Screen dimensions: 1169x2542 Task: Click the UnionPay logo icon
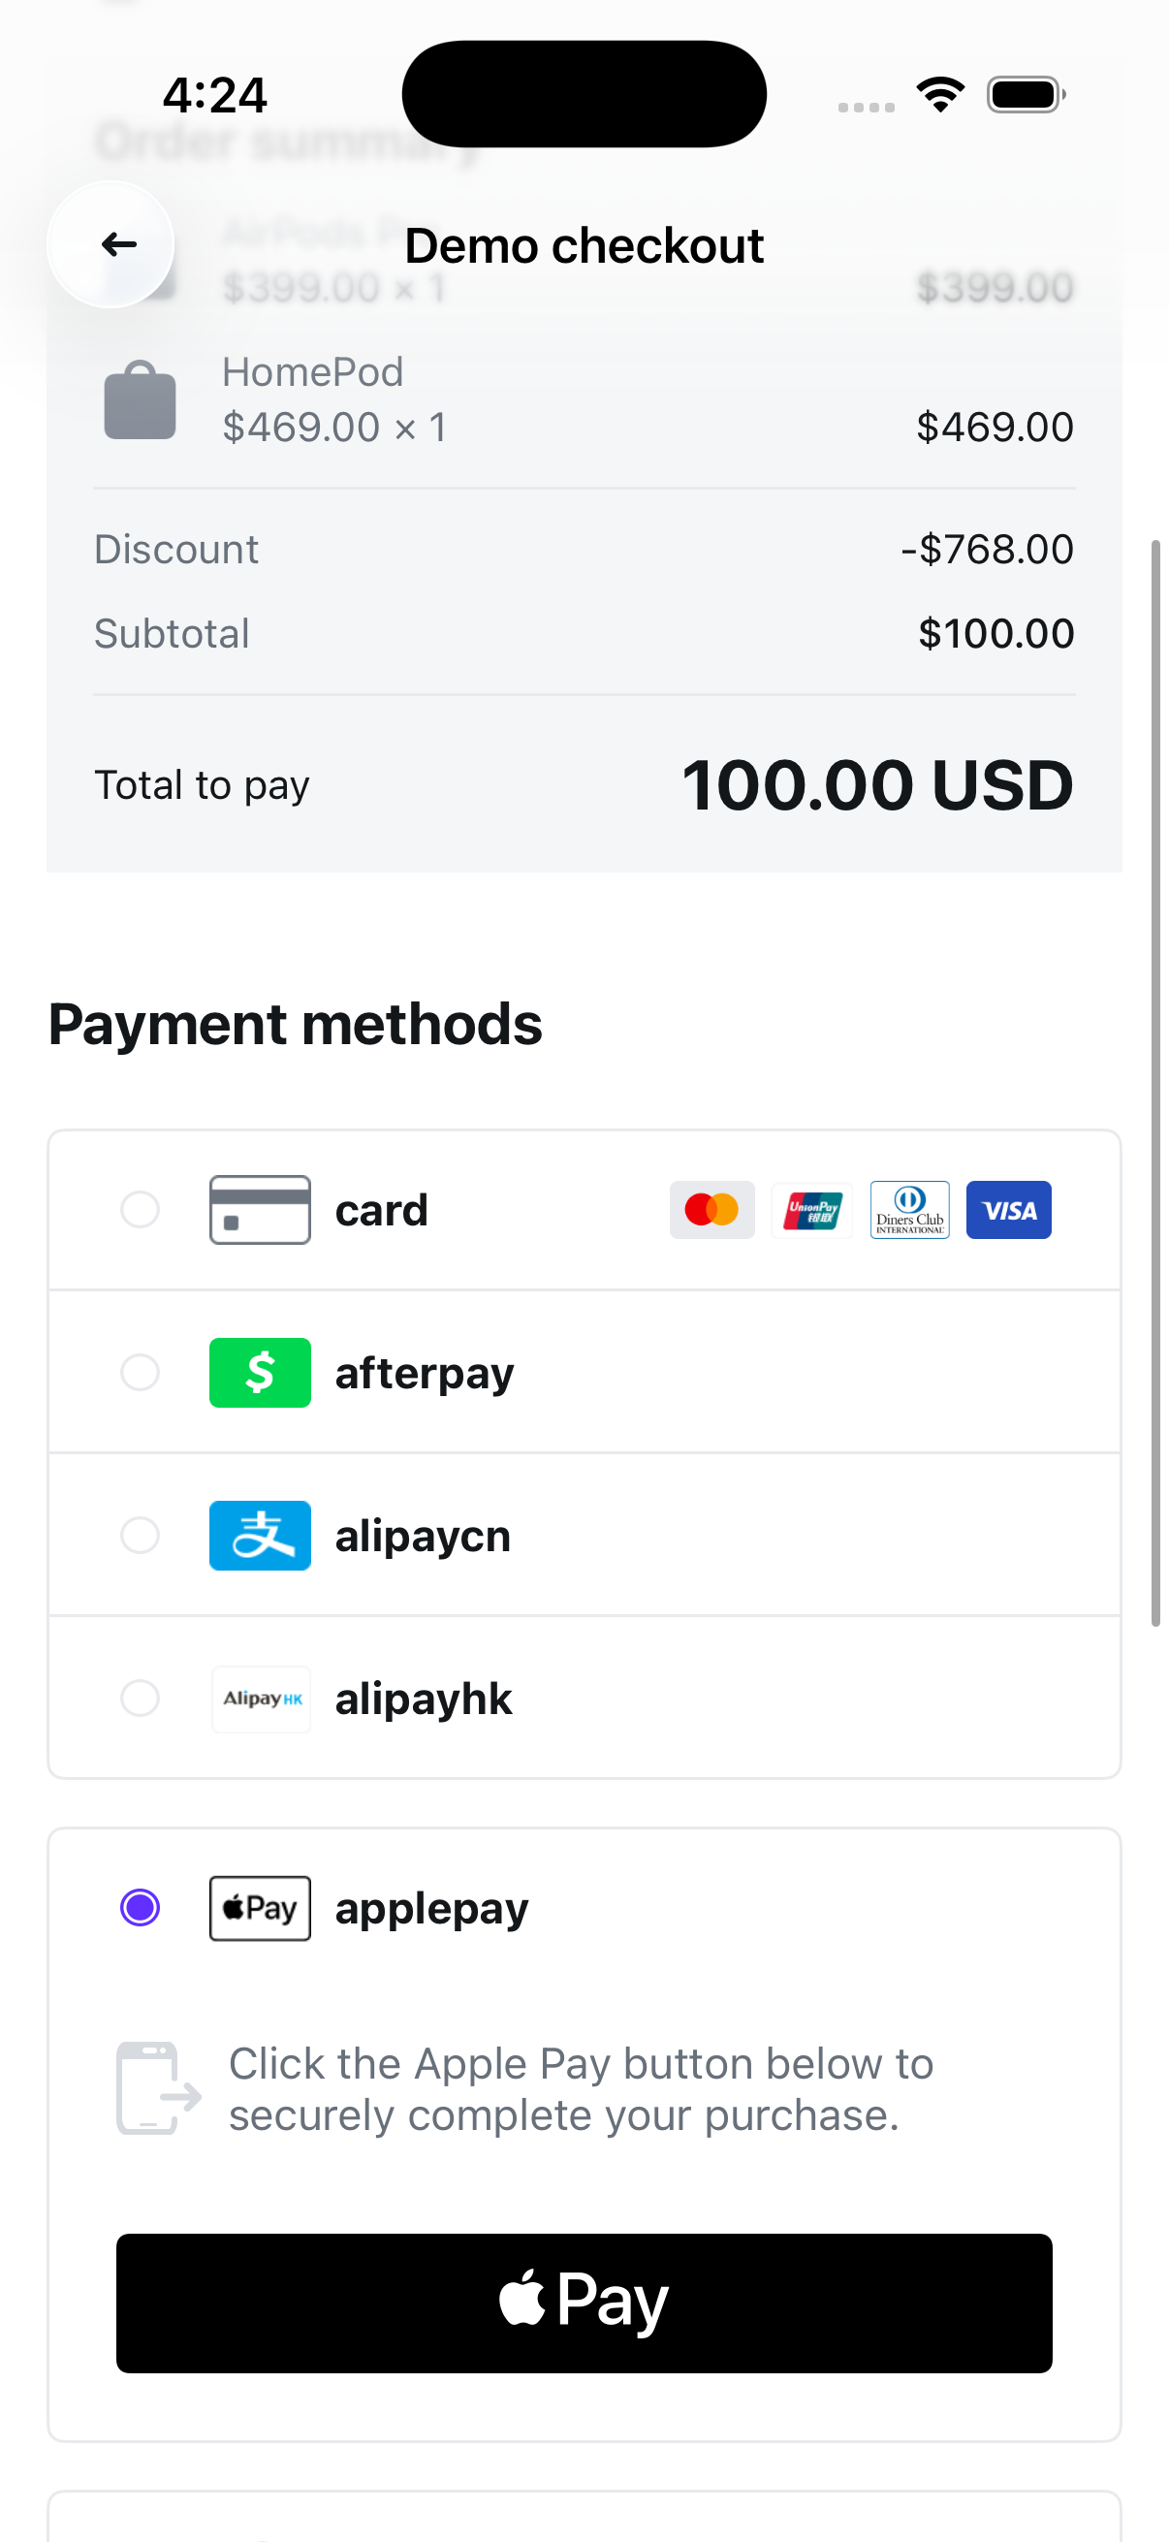(811, 1210)
